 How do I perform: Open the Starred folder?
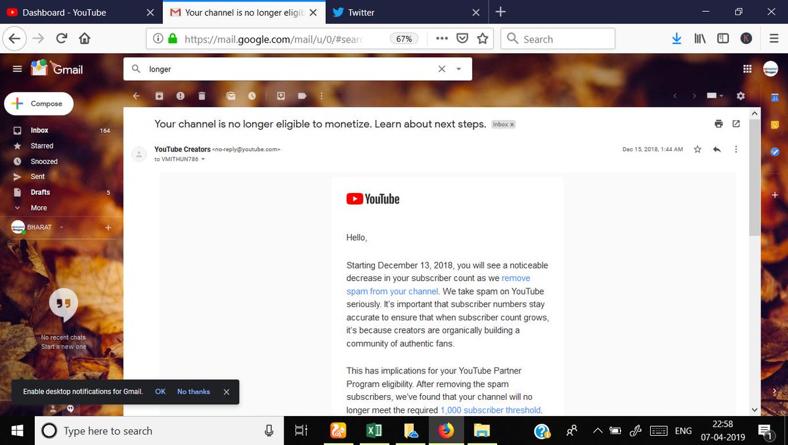pos(42,146)
